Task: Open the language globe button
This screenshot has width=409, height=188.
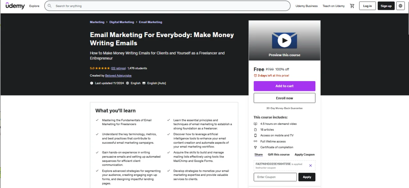Action: tap(400, 6)
